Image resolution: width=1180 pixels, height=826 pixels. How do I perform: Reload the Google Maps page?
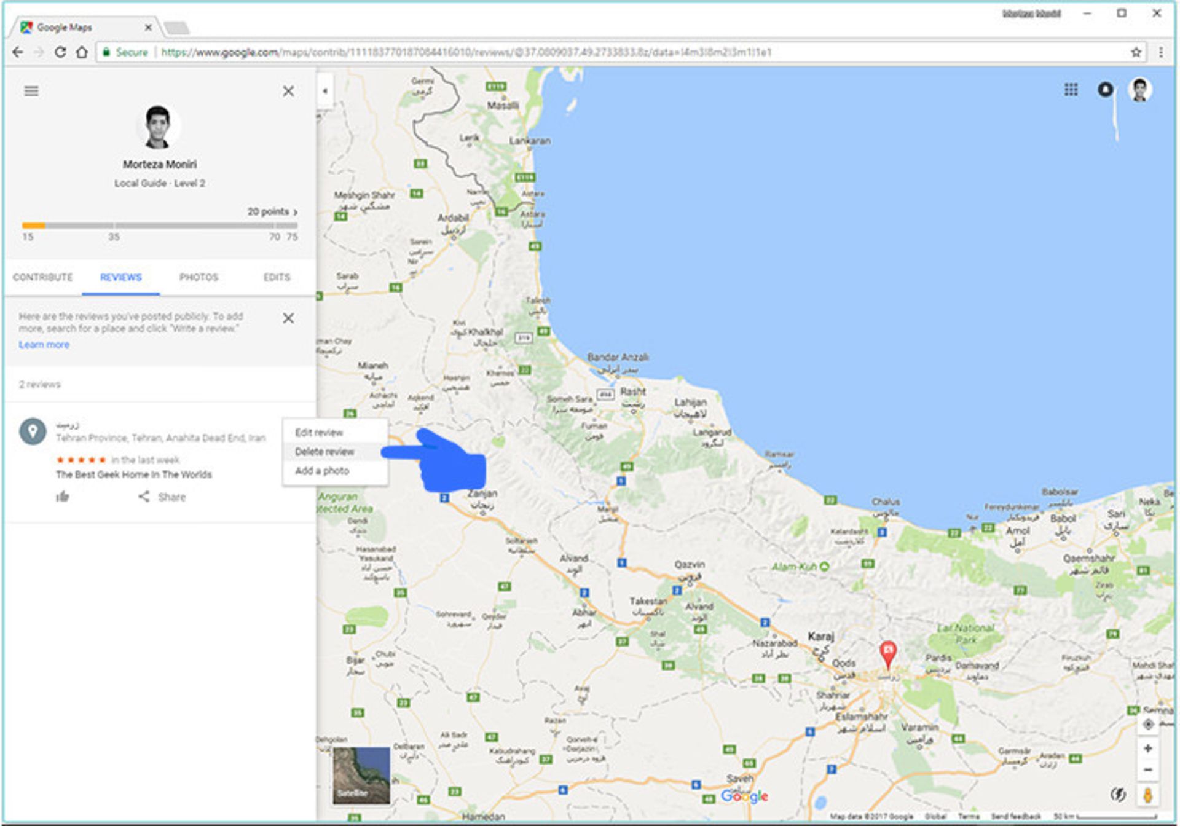60,52
